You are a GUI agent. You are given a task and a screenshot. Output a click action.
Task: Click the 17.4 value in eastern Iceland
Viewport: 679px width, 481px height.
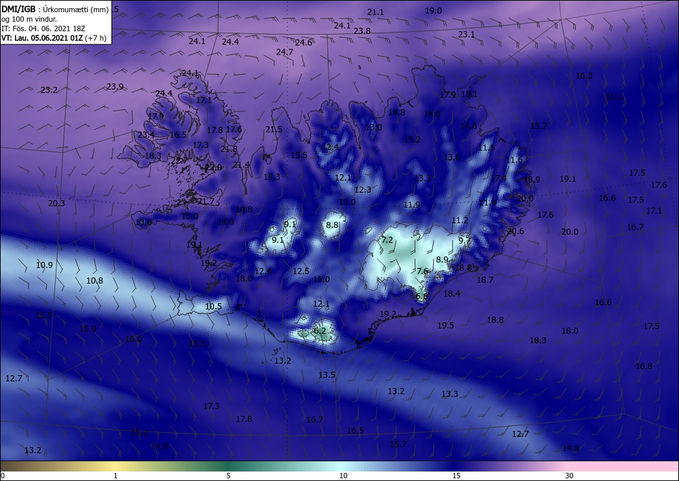498,178
